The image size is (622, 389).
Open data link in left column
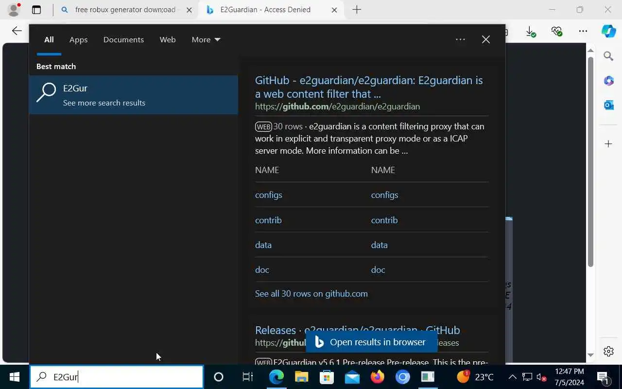point(263,245)
